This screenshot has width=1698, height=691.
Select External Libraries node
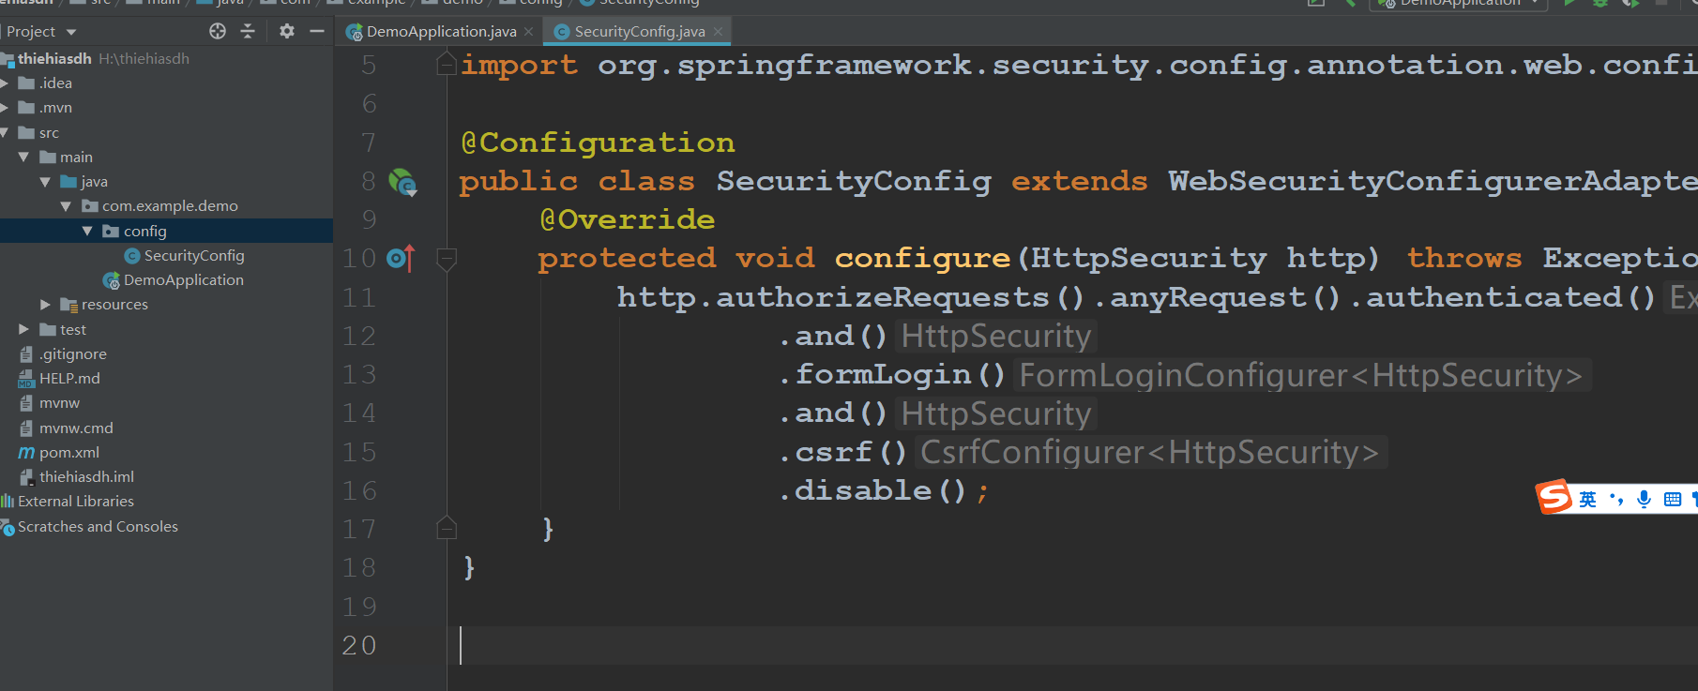(x=76, y=502)
